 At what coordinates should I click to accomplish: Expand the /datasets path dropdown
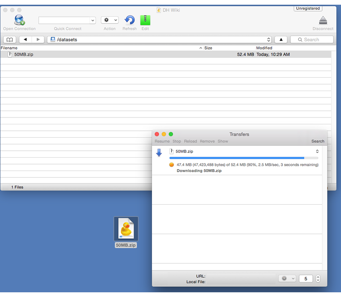click(x=268, y=40)
